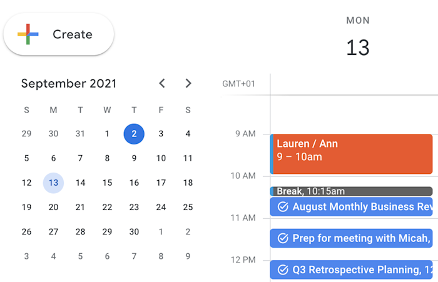
Task: Go to previous month using left chevron
Action: click(162, 83)
